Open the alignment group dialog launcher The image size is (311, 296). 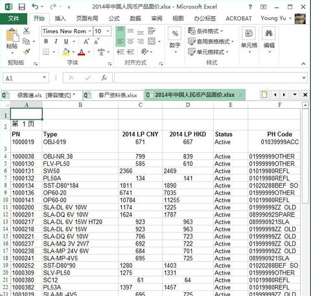pos(161,64)
